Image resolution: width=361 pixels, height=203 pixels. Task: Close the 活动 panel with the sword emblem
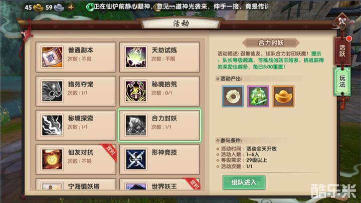point(342,22)
